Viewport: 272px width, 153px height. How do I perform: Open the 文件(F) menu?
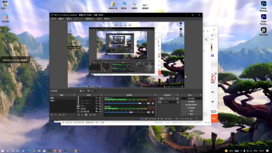pos(53,19)
